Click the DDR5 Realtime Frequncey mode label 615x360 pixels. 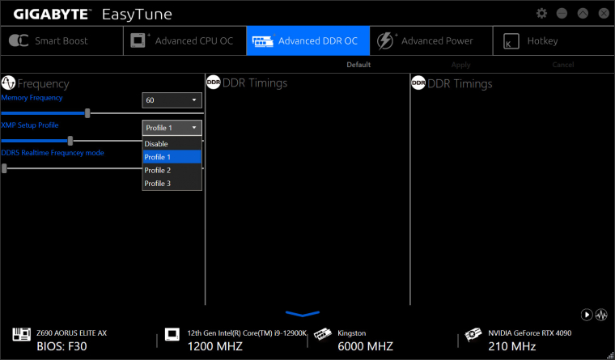point(53,153)
